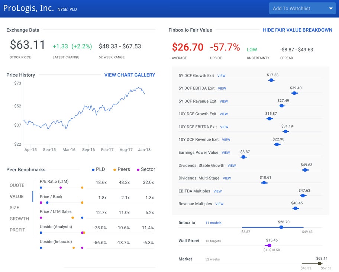Click VIEW next to Dividends: Multi-Stage
The image size is (339, 272).
pos(227,178)
